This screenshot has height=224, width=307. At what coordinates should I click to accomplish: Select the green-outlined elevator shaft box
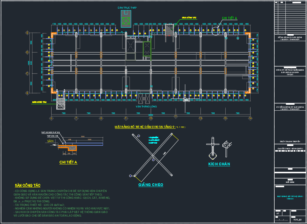(147, 49)
